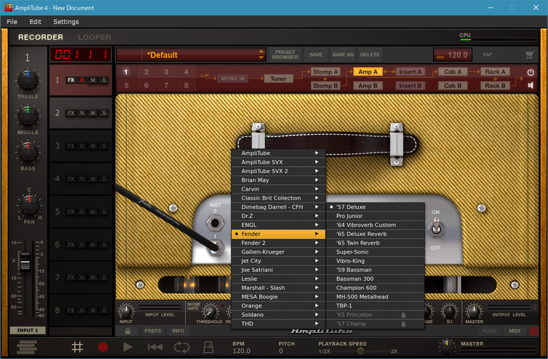
Task: Click lock icon on '57 Champ
Action: point(403,324)
